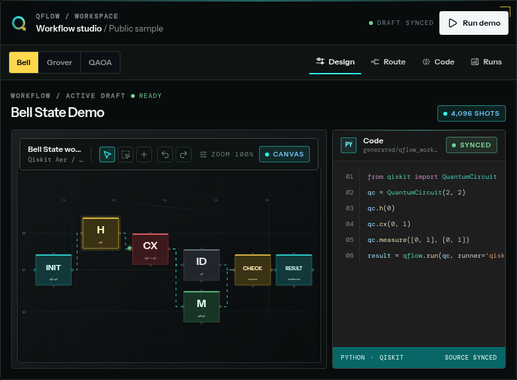The image size is (517, 380).
Task: Select the Bell sample workflow
Action: tap(24, 62)
